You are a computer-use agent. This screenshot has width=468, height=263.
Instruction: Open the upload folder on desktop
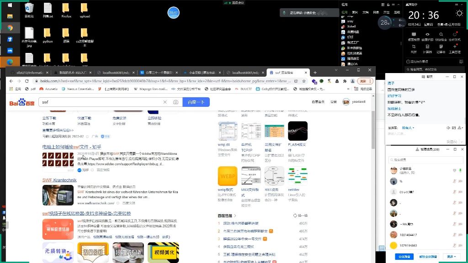click(85, 10)
